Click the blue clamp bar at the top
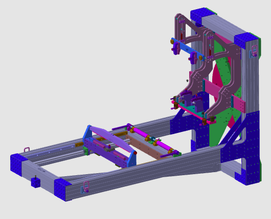 coord(188,49)
